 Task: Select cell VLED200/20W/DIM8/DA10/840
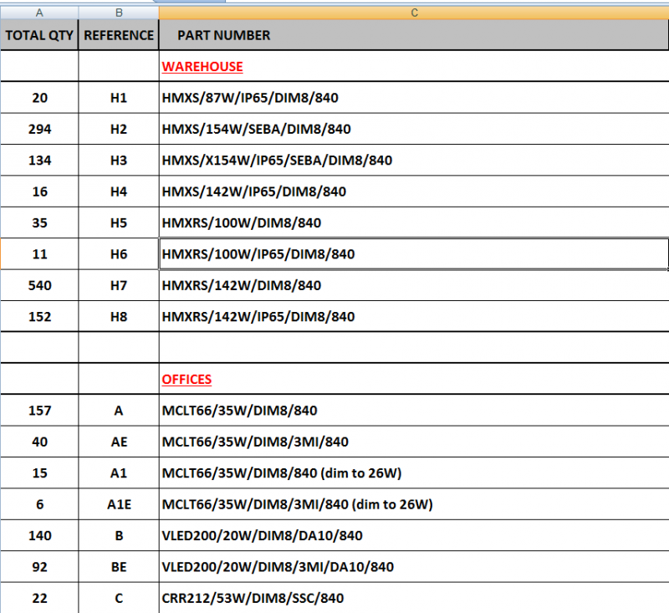(x=414, y=535)
